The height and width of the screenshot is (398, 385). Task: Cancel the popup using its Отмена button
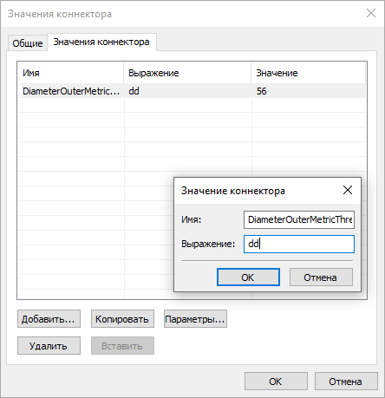coord(321,277)
